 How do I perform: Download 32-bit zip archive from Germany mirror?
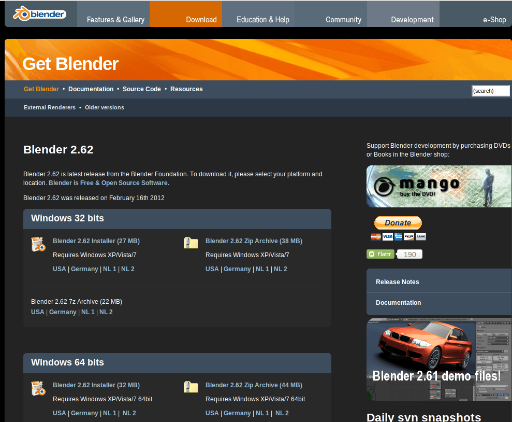click(237, 269)
